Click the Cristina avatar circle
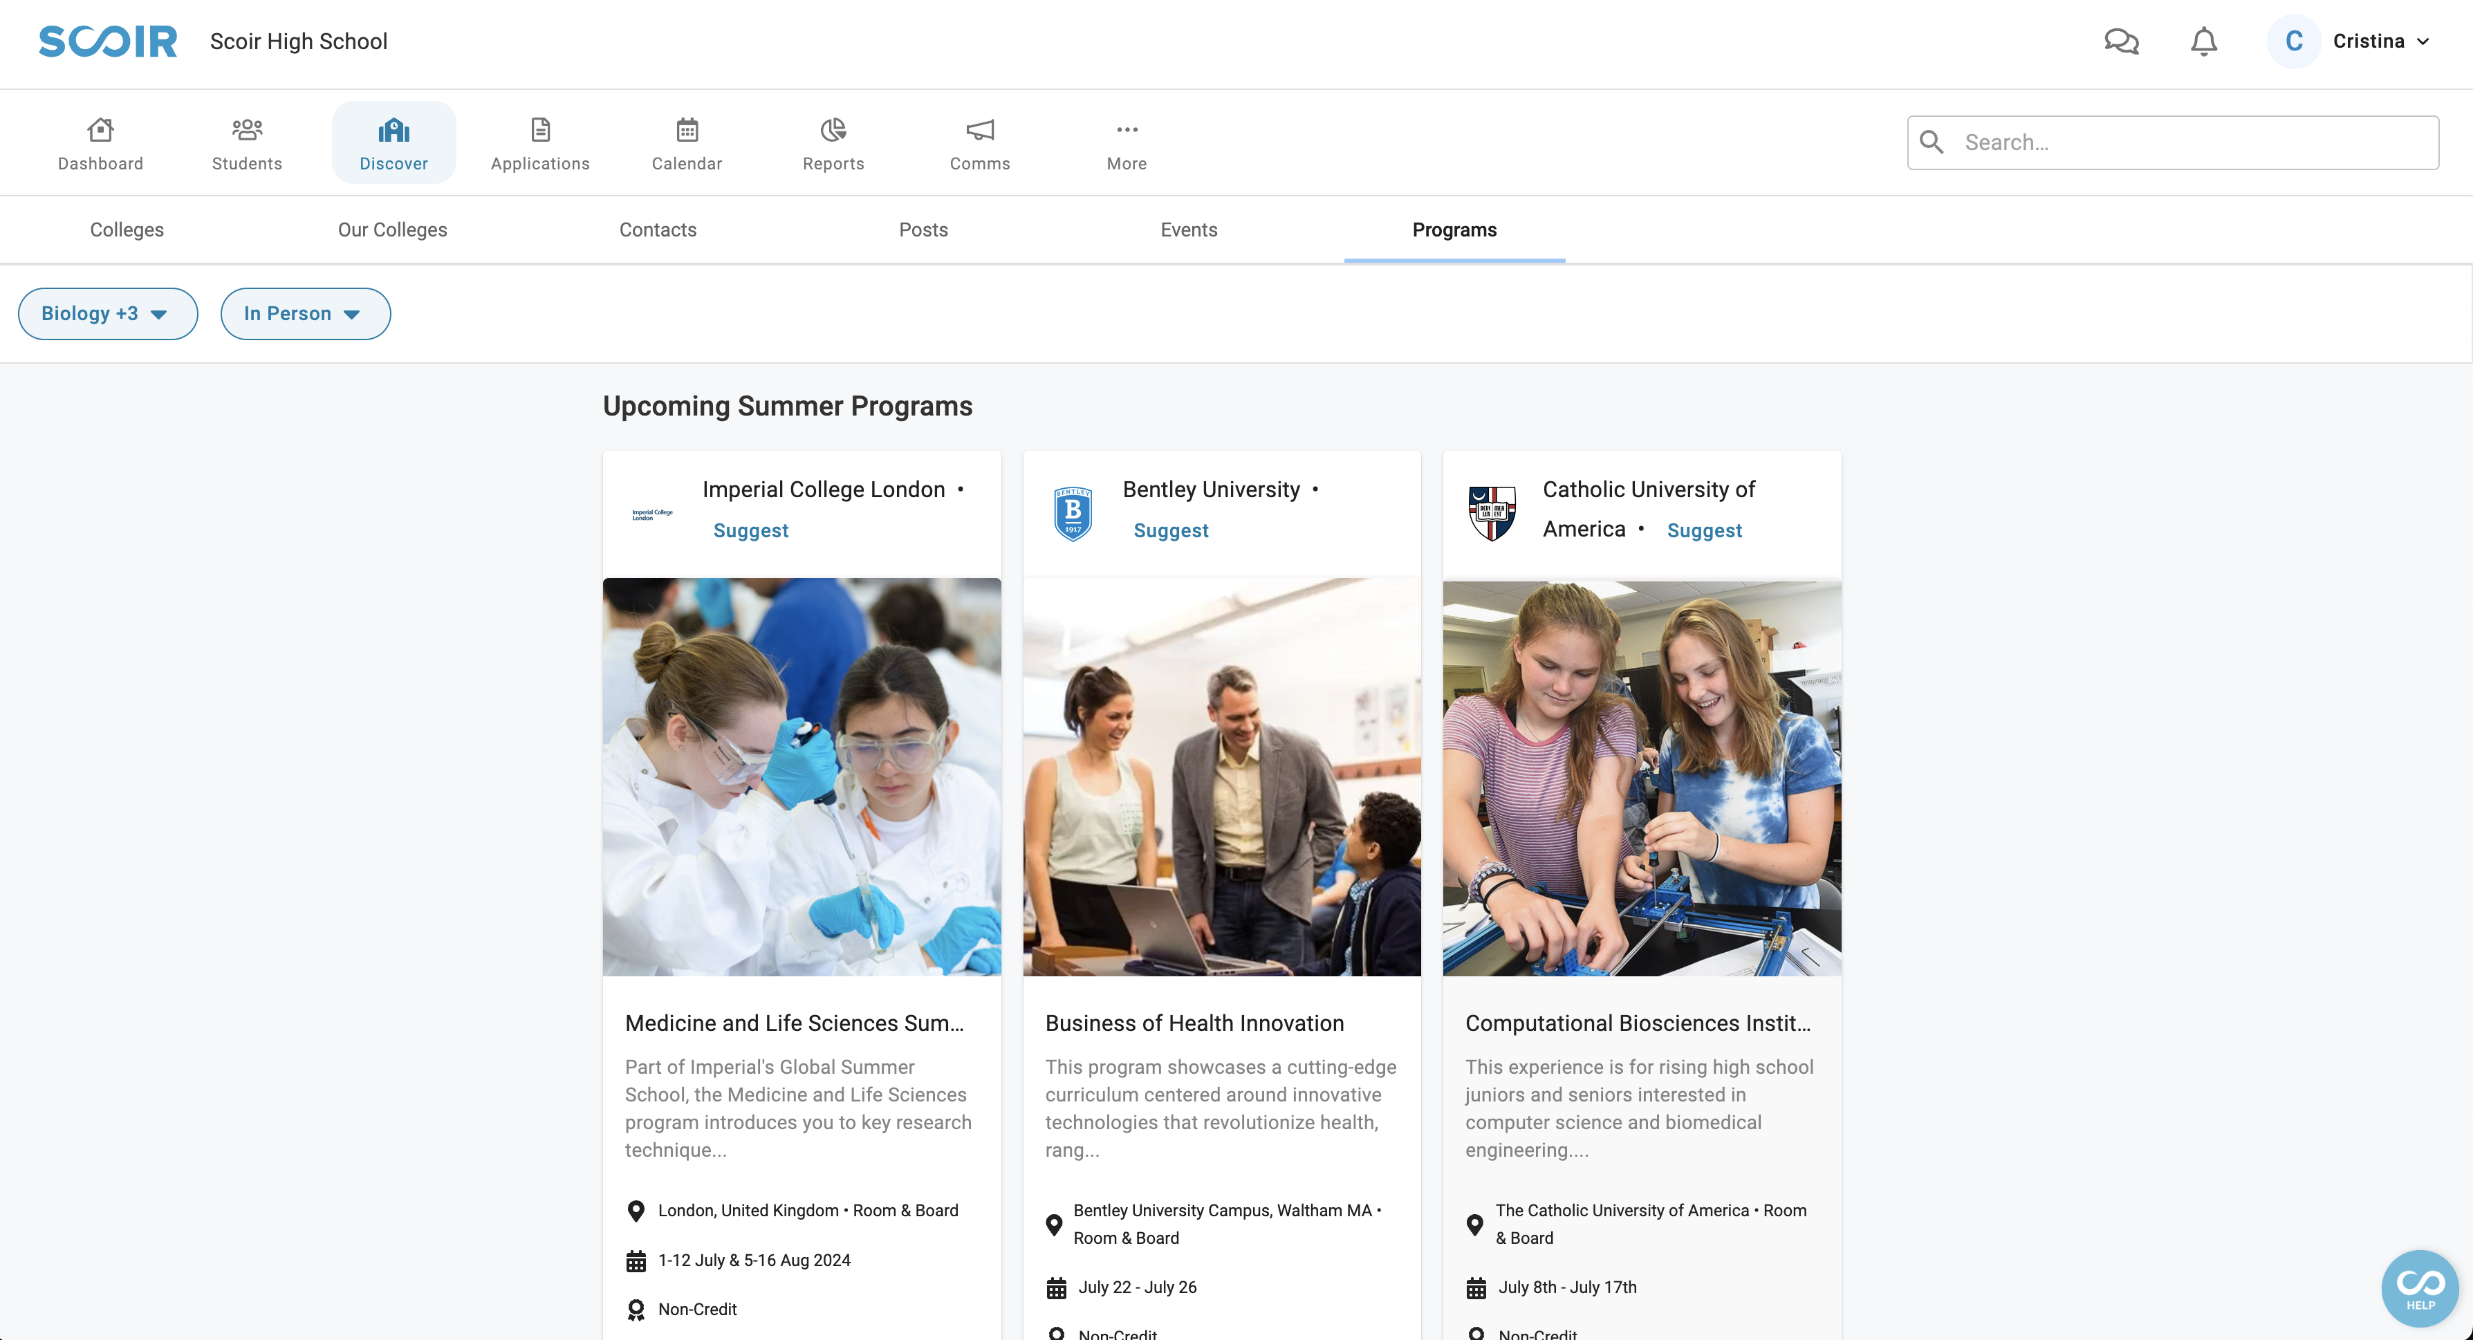Viewport: 2473px width, 1340px height. (2293, 41)
